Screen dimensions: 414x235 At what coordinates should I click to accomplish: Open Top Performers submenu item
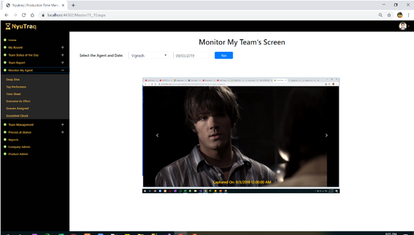[x=16, y=87]
